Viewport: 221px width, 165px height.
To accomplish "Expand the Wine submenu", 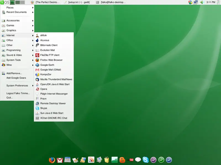I will (17, 65).
